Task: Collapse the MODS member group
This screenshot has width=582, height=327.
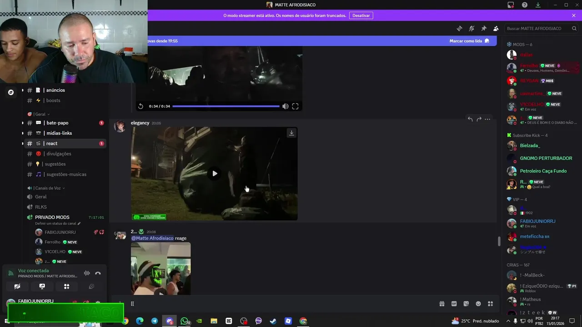Action: point(519,45)
